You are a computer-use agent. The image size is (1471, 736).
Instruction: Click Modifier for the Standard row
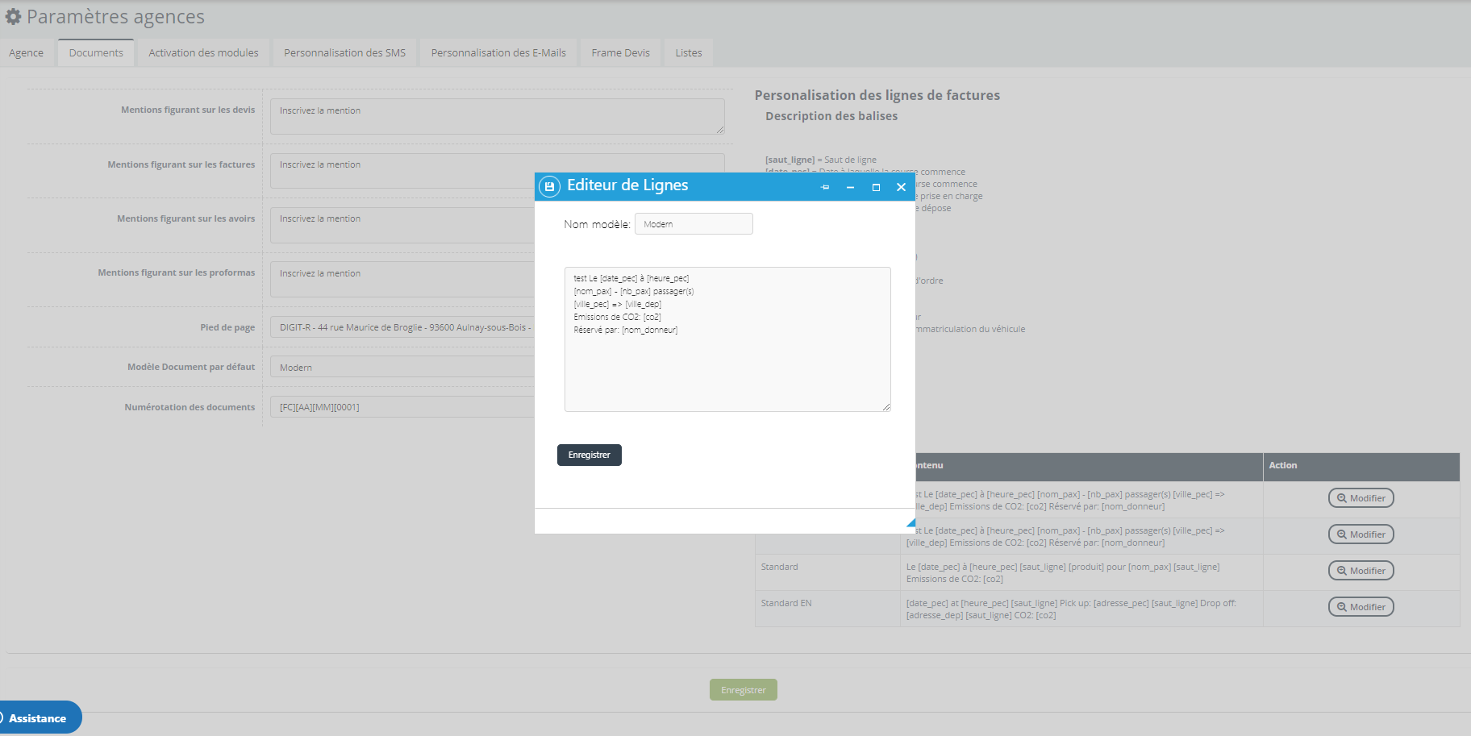(1361, 571)
